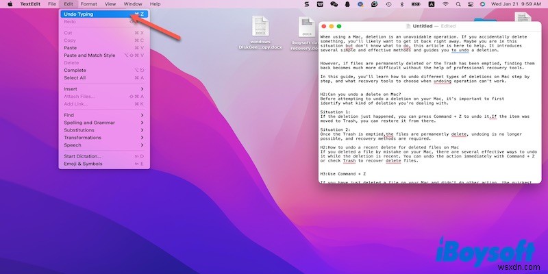548x274 pixels.
Task: Zoom the Untitled window with green button
Action: click(x=339, y=26)
